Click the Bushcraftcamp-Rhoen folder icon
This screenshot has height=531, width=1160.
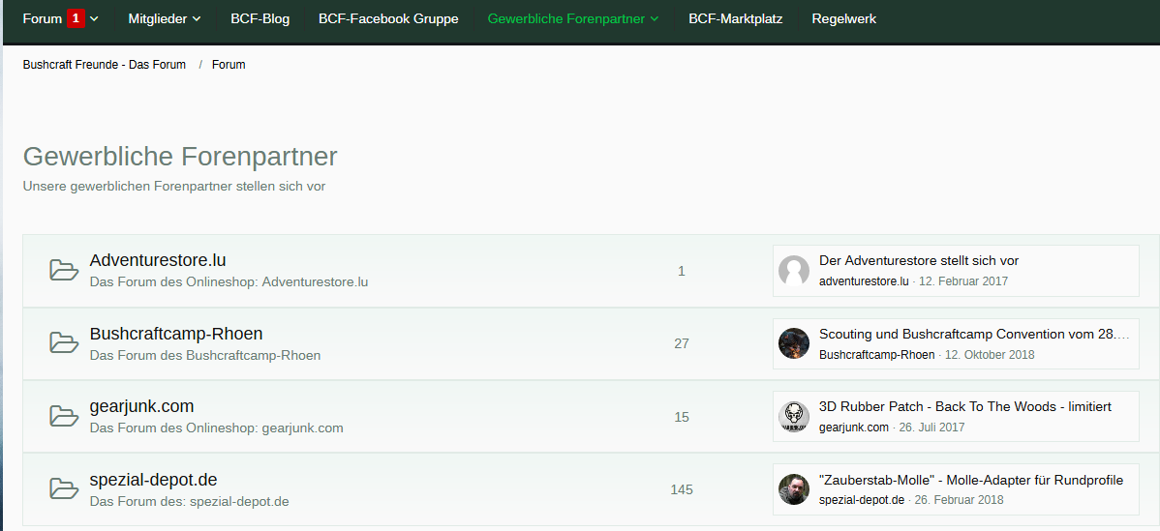64,342
